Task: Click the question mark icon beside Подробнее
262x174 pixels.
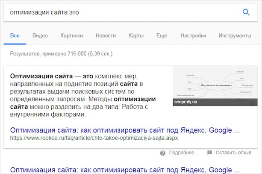Action: point(162,153)
